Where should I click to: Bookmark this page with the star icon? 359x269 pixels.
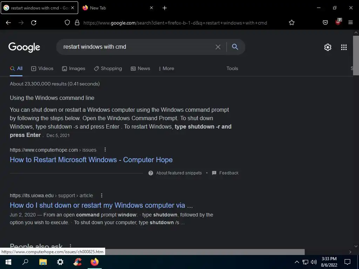tap(291, 23)
